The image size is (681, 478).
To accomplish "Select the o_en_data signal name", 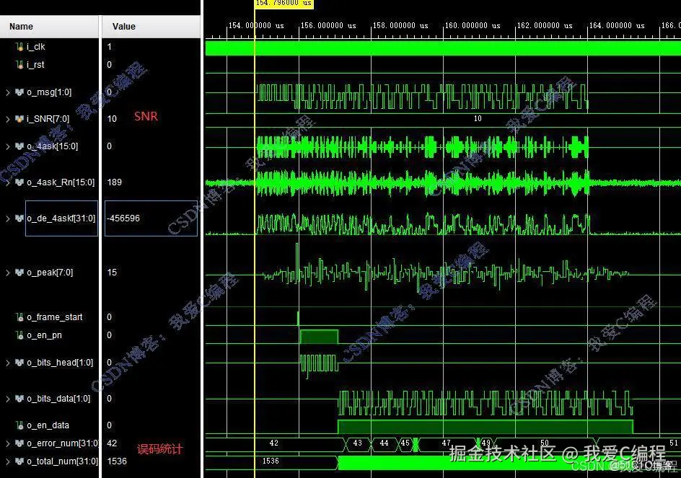I will pos(48,425).
